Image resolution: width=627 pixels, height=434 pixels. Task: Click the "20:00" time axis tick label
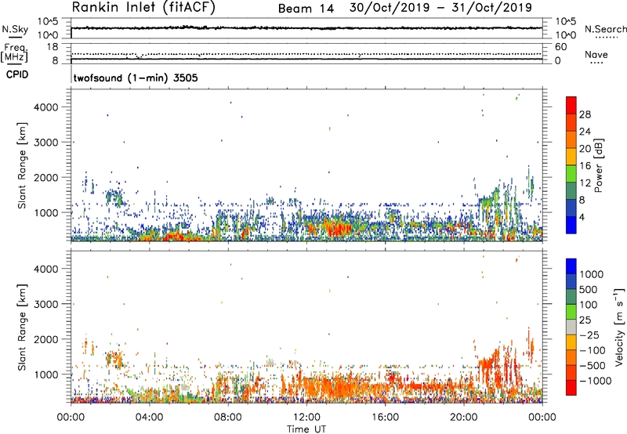[x=464, y=418]
